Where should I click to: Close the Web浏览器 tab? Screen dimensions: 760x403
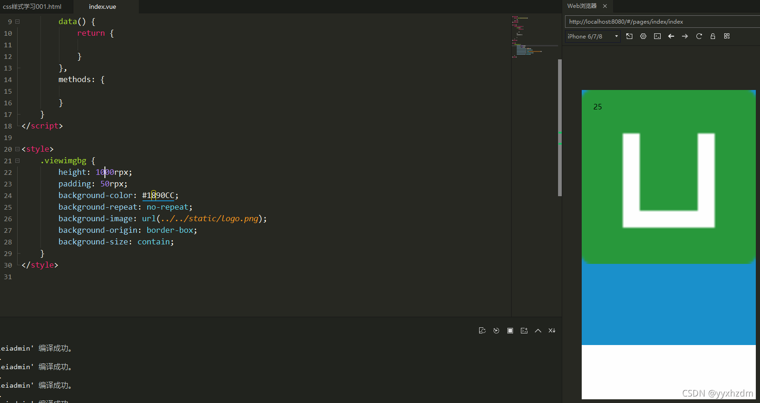point(605,6)
